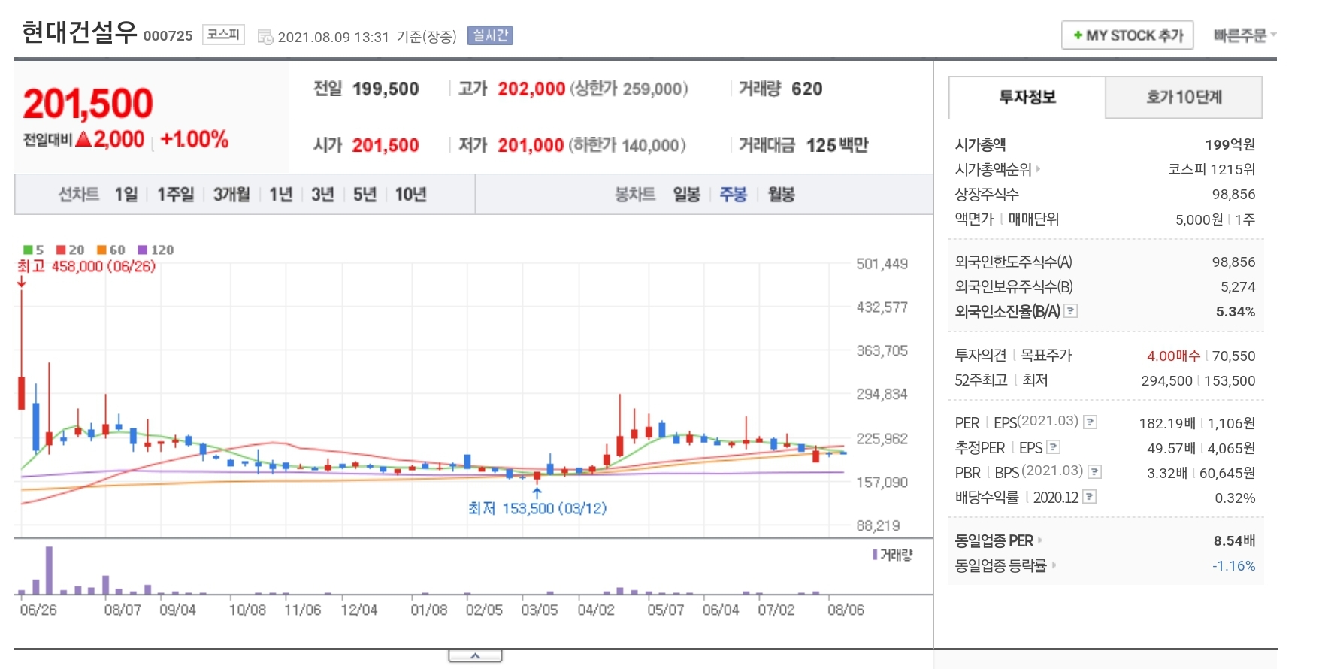Click the 액면가 value 5,000원
Screen dimensions: 1325x669
click(1199, 219)
